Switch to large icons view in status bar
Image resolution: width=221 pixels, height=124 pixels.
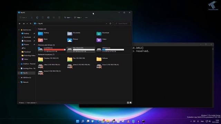131,103
